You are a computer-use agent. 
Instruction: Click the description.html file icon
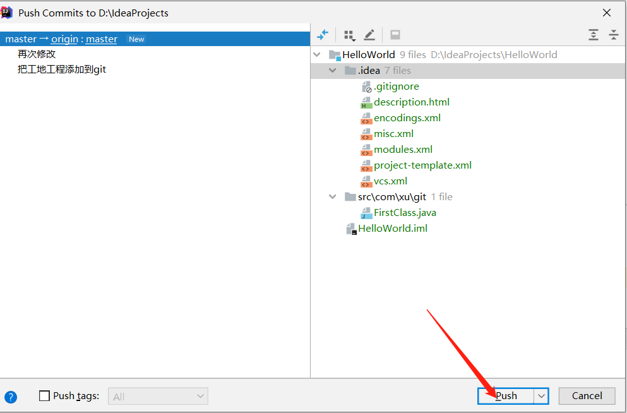click(366, 103)
